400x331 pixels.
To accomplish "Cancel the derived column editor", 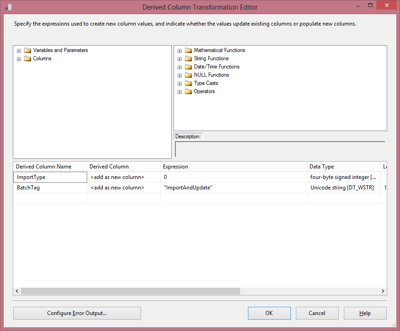I will point(317,313).
